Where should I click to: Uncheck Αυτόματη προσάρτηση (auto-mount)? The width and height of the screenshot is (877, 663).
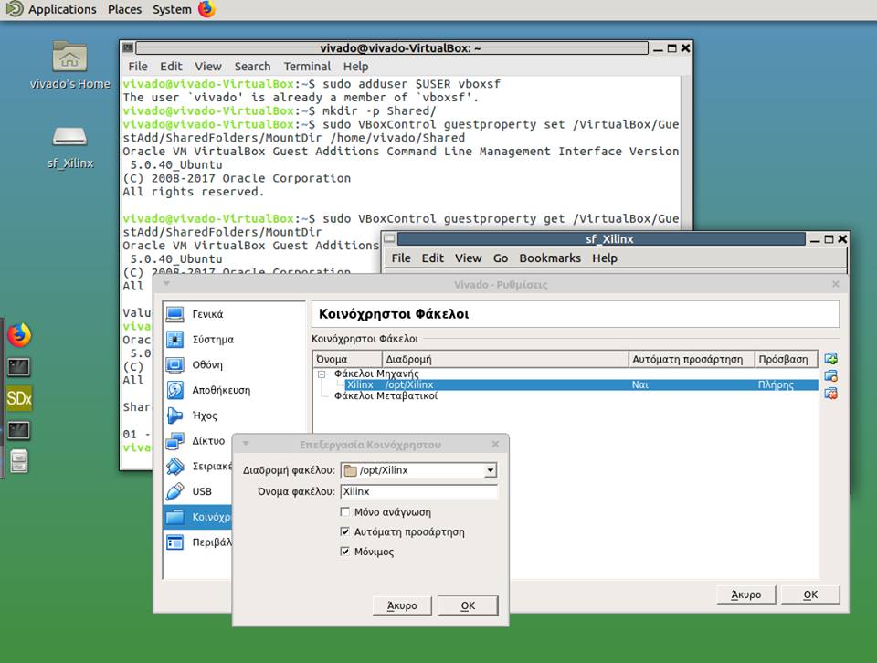click(346, 531)
